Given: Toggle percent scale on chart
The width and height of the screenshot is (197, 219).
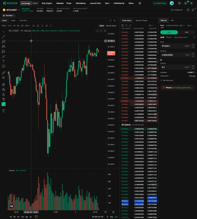Looking at the screenshot, I should (108, 217).
